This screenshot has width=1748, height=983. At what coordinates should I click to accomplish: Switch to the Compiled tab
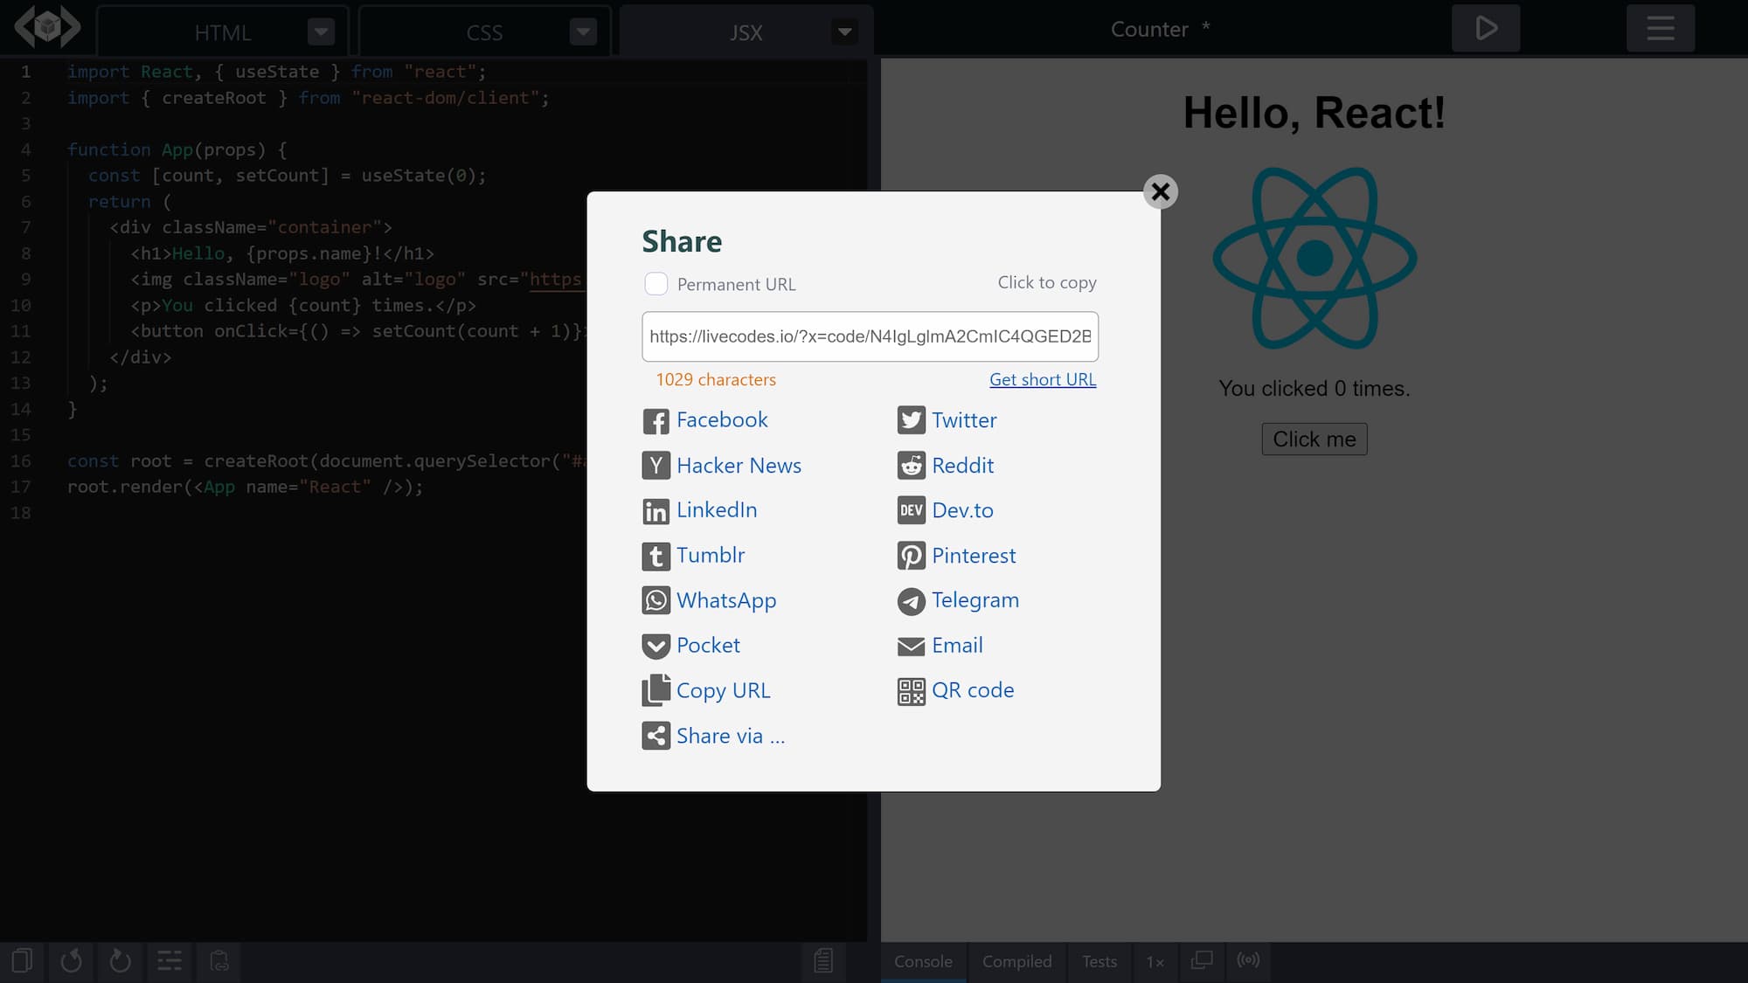(1016, 960)
